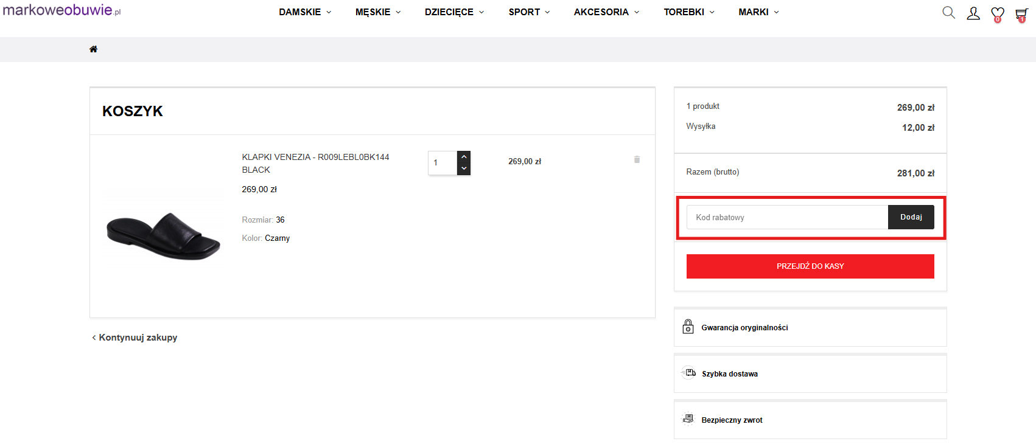1036x444 pixels.
Task: Open the TOREBKI menu
Action: pyautogui.click(x=688, y=12)
